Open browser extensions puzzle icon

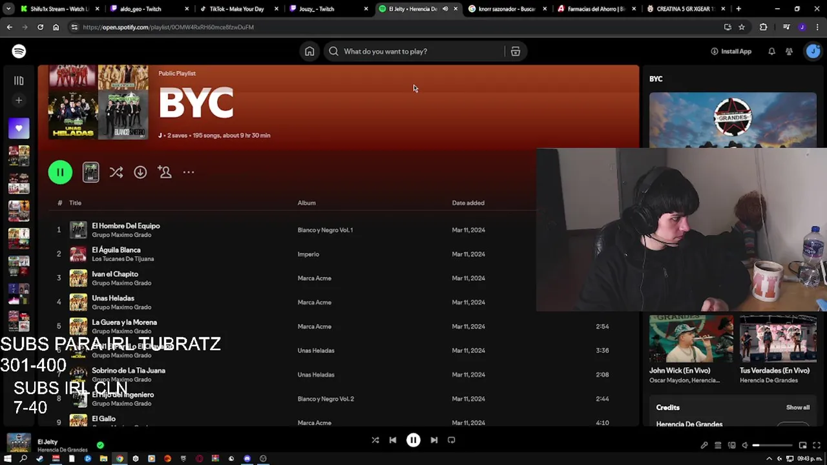tap(764, 27)
